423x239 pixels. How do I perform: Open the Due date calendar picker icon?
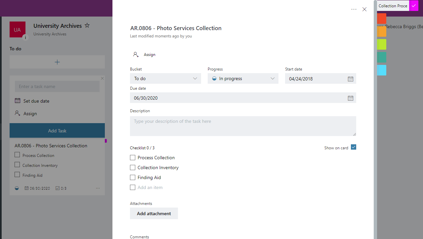click(350, 98)
